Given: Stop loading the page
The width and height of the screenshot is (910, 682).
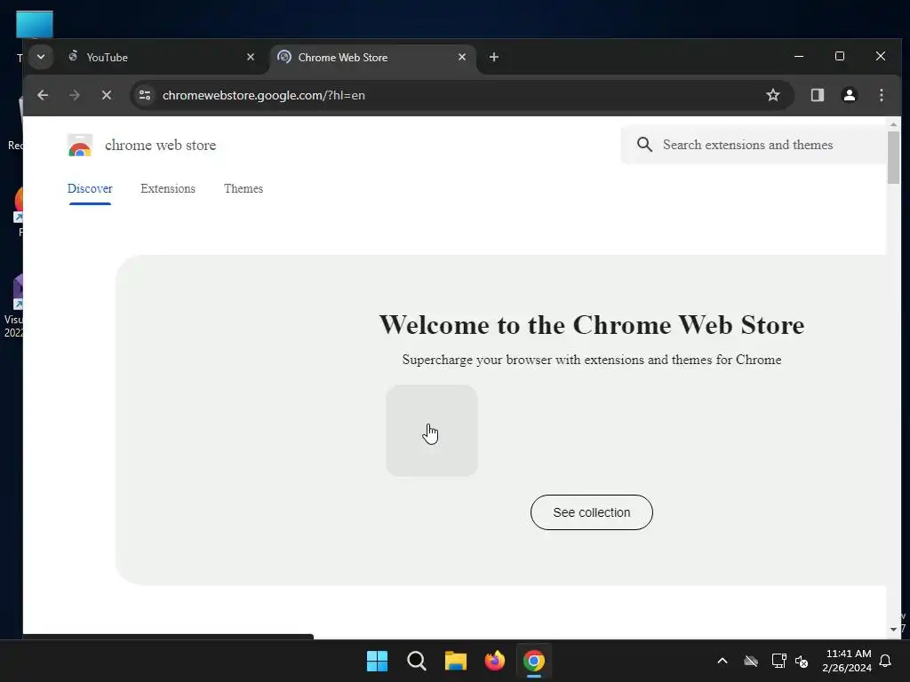Looking at the screenshot, I should (x=107, y=95).
